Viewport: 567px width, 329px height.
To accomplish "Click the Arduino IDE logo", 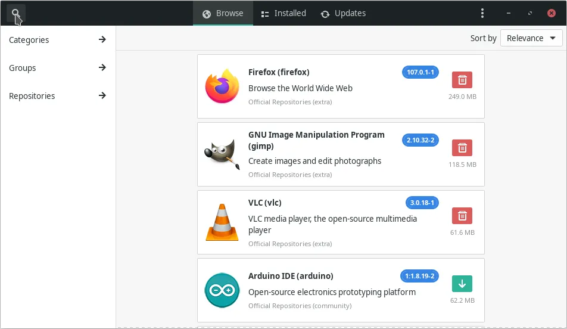I will (222, 290).
